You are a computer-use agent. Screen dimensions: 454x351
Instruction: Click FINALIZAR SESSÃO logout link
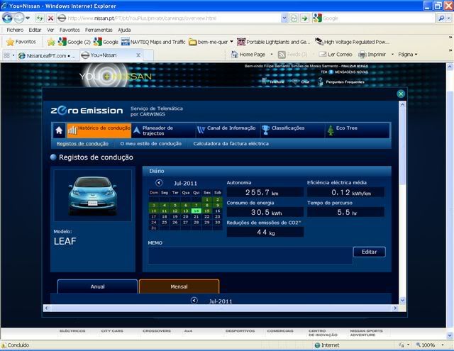tap(355, 66)
